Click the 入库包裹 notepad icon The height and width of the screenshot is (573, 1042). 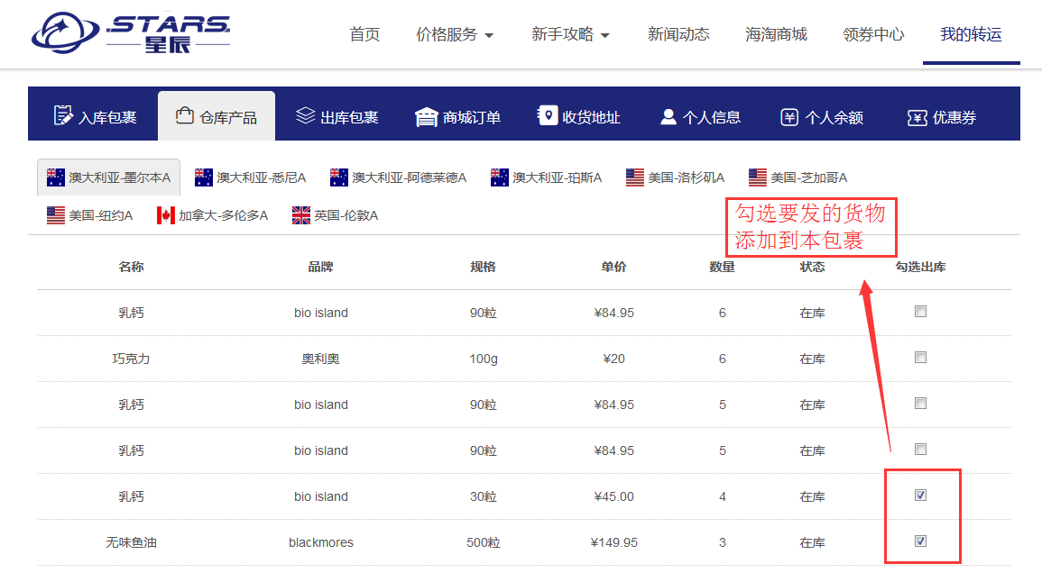[63, 115]
